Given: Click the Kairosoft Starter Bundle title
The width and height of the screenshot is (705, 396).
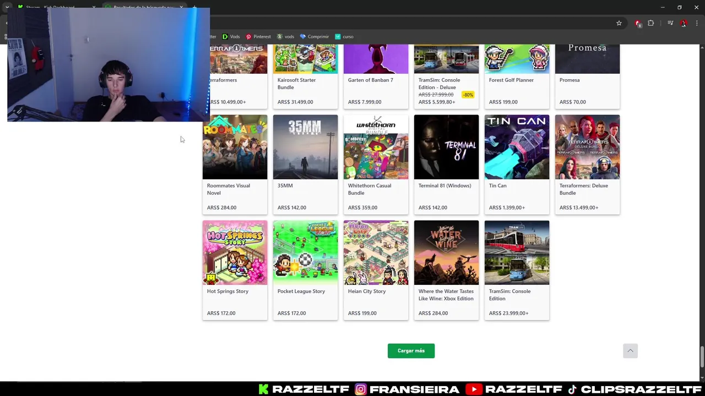Looking at the screenshot, I should click(296, 84).
